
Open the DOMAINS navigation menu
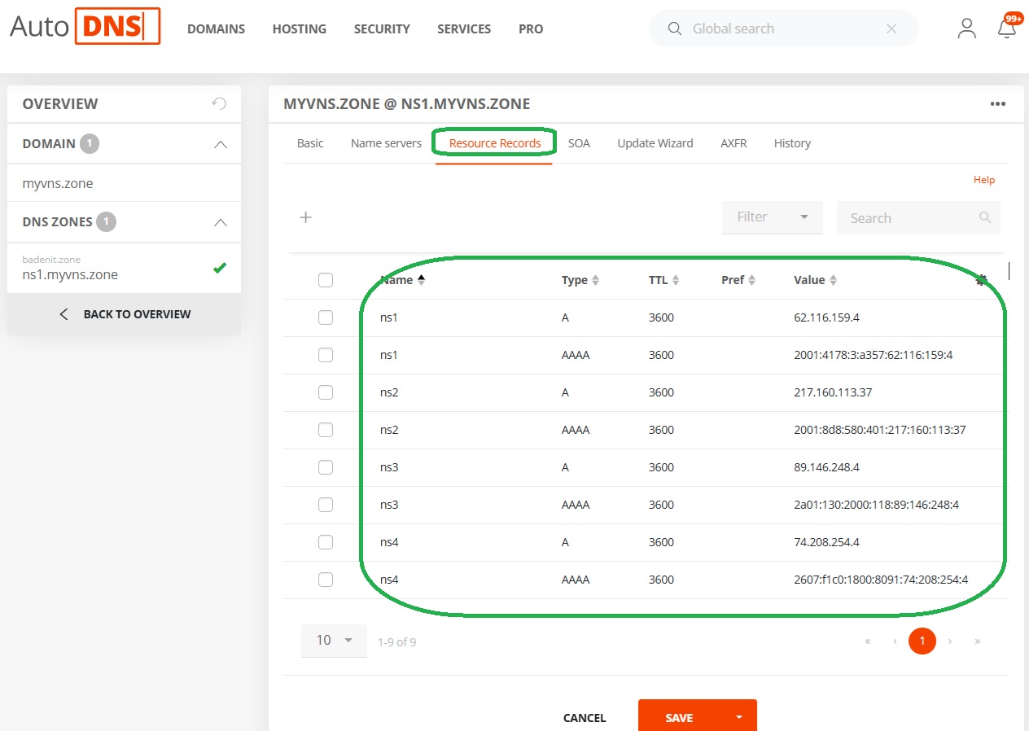tap(216, 28)
